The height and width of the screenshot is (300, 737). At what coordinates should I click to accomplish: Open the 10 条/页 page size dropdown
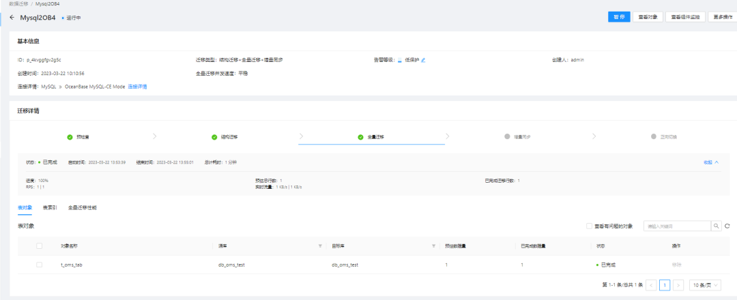[705, 285]
